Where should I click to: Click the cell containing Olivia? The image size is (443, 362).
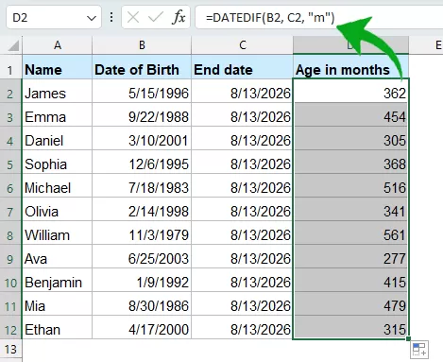57,209
